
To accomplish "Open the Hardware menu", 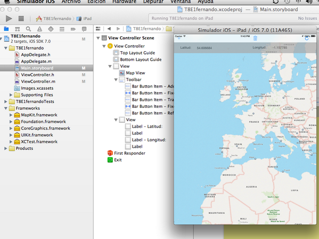I will click(x=124, y=2).
